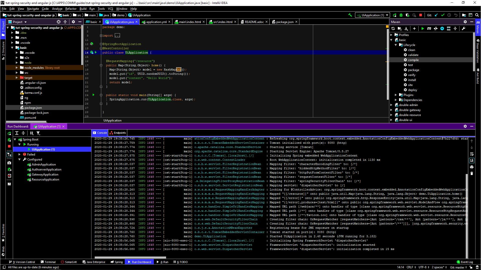
Task: Open the UiApplication run configuration dropdown
Action: tap(387, 15)
